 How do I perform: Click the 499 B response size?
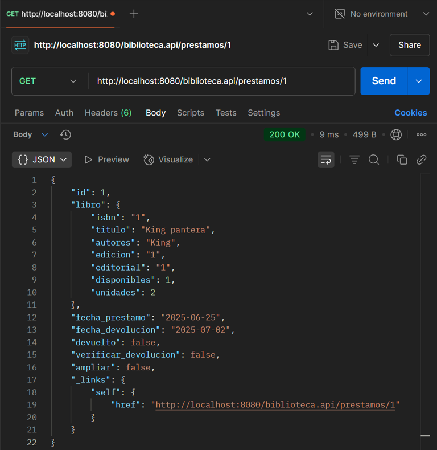point(365,134)
